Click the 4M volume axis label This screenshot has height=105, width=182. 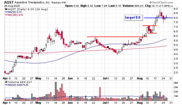coord(176,83)
